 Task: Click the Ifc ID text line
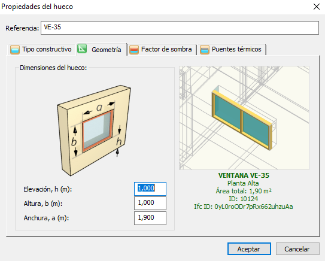[244, 207]
